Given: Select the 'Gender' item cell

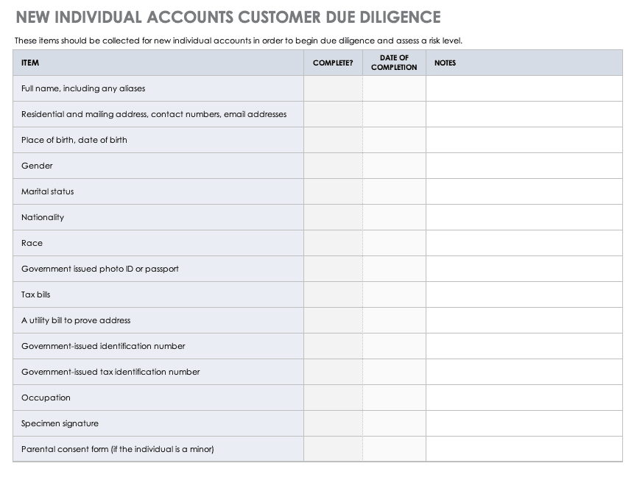Looking at the screenshot, I should pos(158,166).
